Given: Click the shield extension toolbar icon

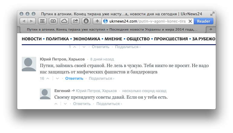Looking at the screenshot, I should (86, 21).
